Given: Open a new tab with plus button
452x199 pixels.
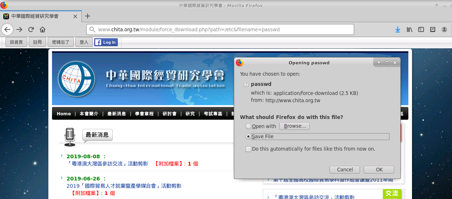Looking at the screenshot, I should coord(88,16).
